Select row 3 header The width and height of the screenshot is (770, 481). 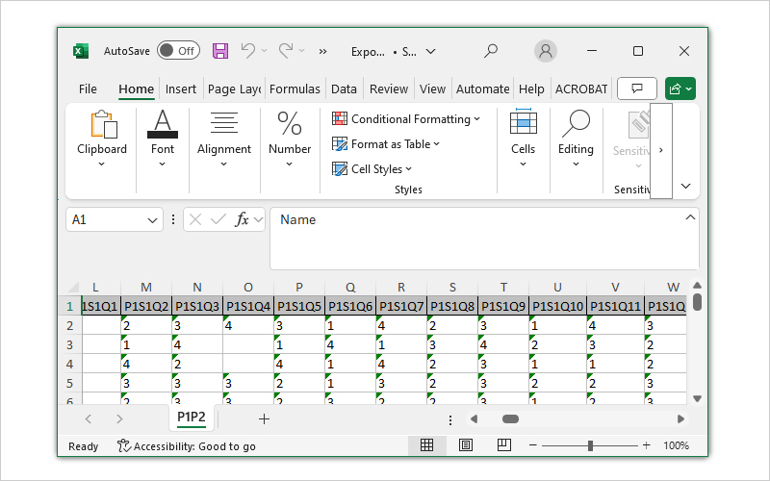(69, 344)
